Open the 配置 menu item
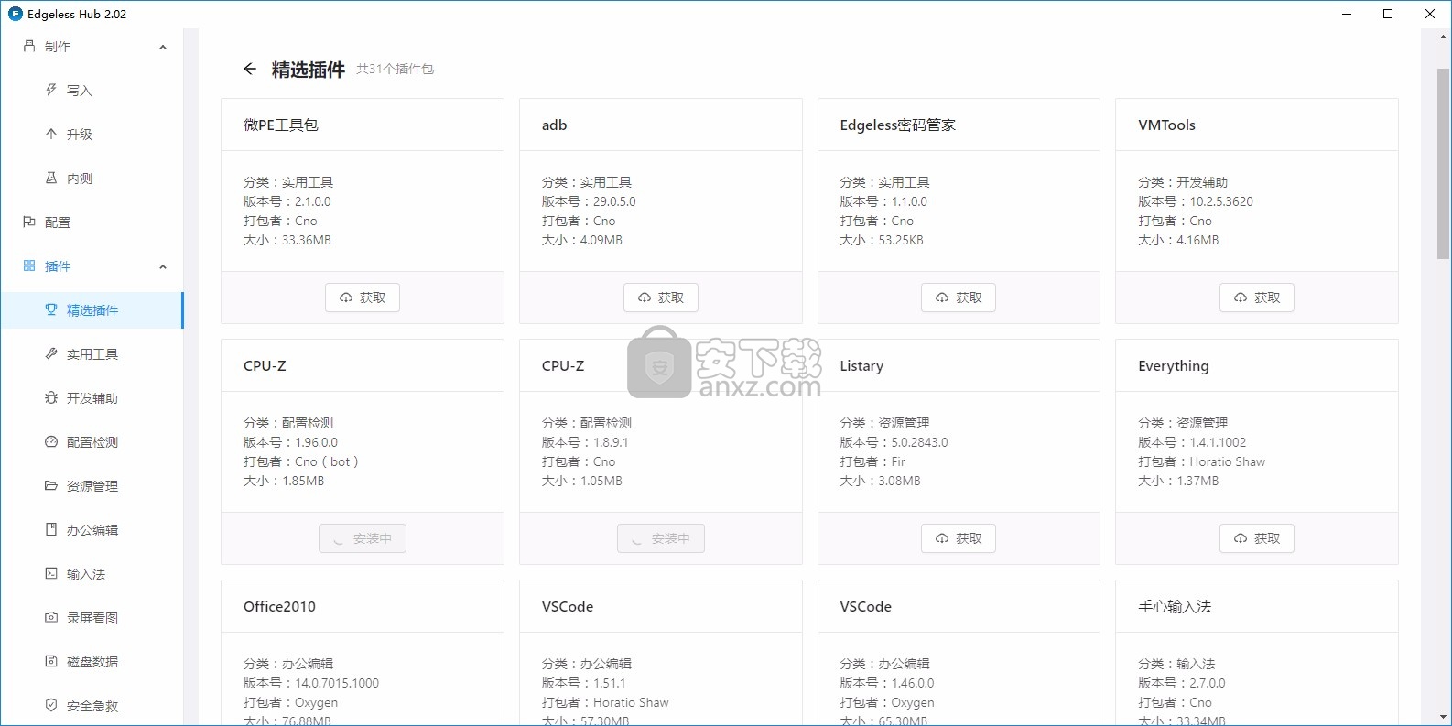This screenshot has height=726, width=1452. pyautogui.click(x=92, y=222)
